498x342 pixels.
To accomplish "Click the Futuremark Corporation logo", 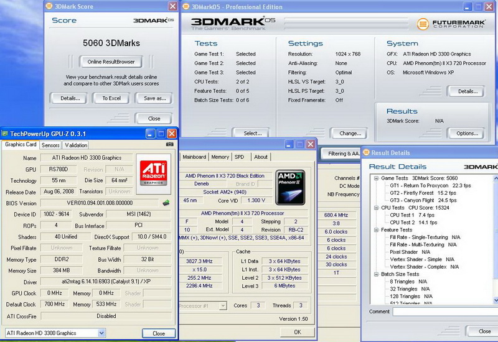I will (x=451, y=24).
